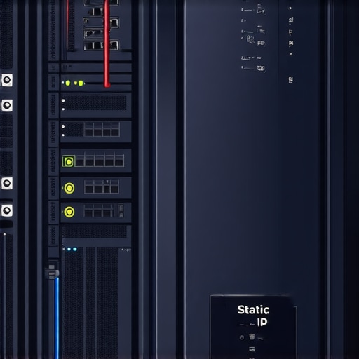Click the blue cable at the rack bottom

tap(57, 318)
